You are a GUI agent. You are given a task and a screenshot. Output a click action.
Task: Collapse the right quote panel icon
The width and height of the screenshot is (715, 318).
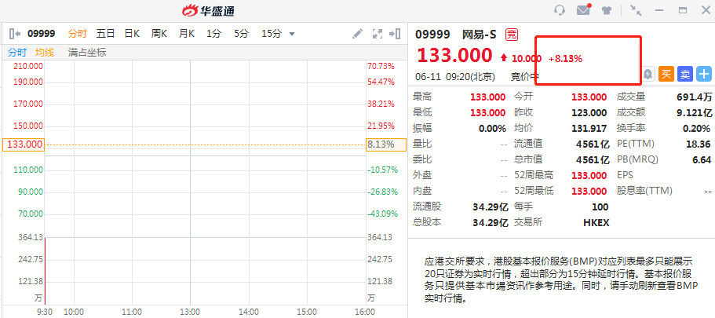point(395,33)
